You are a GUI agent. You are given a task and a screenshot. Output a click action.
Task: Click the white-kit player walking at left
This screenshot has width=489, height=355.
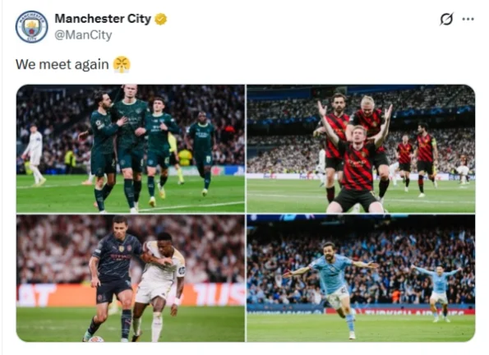click(34, 155)
